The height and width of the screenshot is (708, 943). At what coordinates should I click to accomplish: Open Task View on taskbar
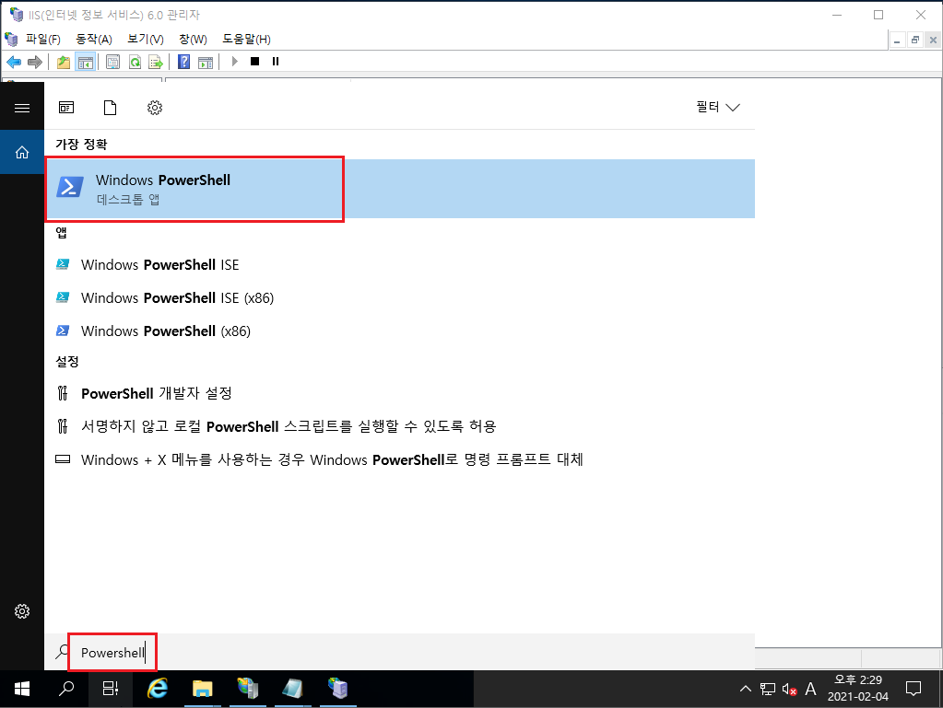(111, 689)
